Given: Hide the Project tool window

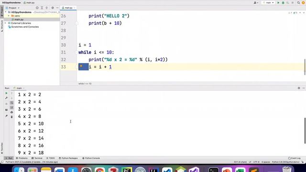Looking at the screenshot, I should 57,8.
